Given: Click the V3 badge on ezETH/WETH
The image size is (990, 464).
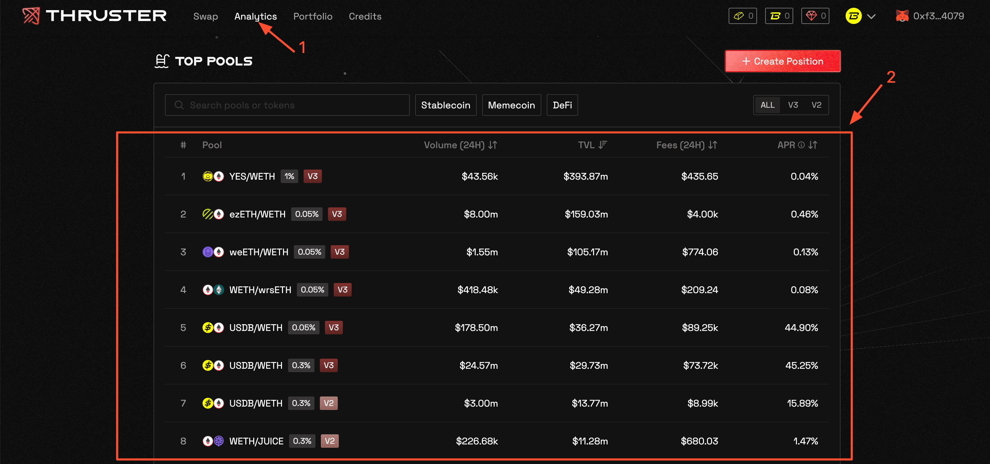Looking at the screenshot, I should tap(337, 214).
